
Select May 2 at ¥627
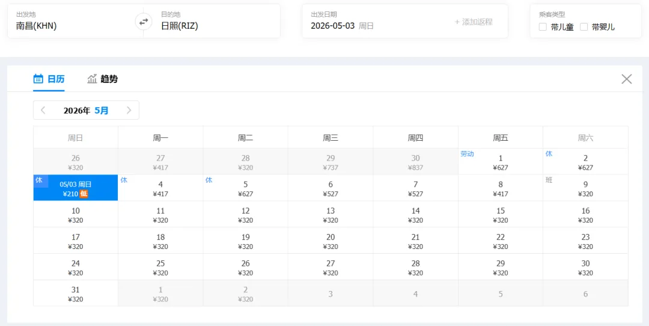[x=585, y=162]
